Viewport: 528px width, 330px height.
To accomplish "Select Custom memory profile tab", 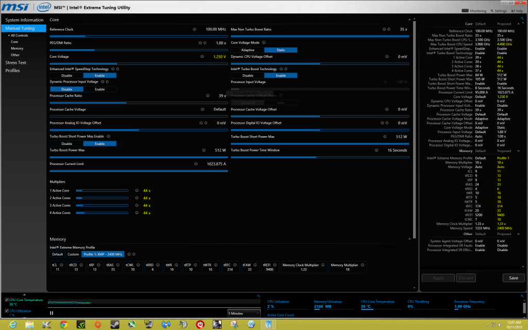I will tap(73, 254).
